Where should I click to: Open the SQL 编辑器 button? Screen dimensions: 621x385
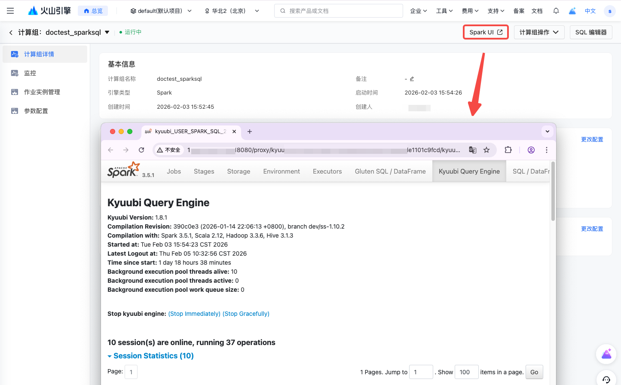(x=591, y=32)
